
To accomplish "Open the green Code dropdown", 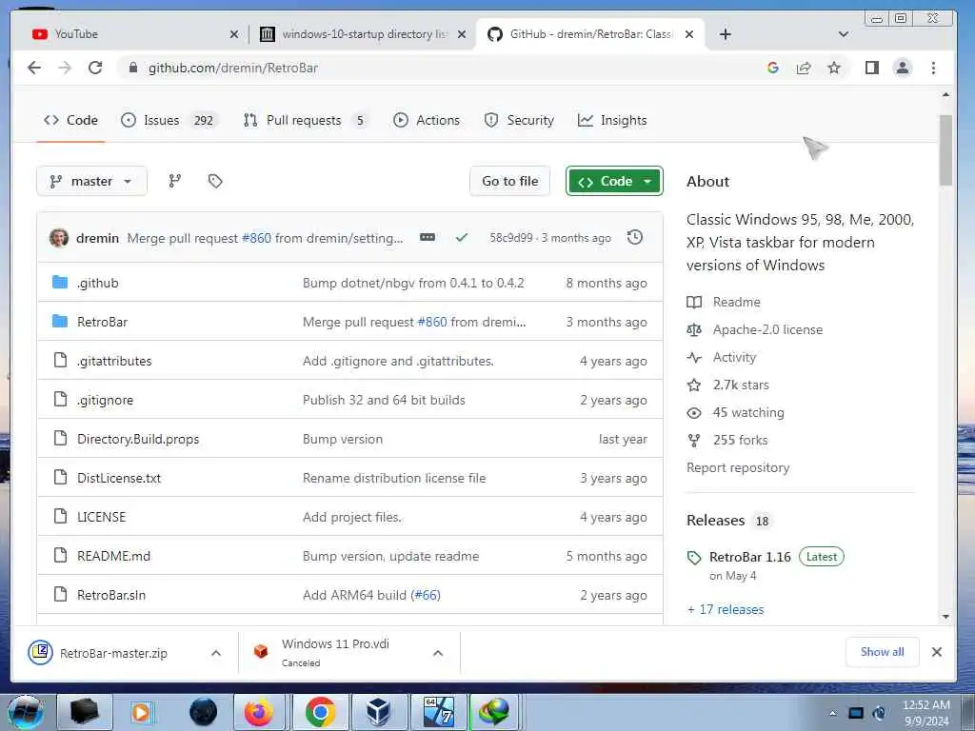I will tap(614, 181).
